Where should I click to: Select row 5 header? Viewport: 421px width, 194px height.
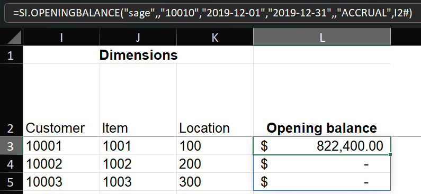point(11,182)
